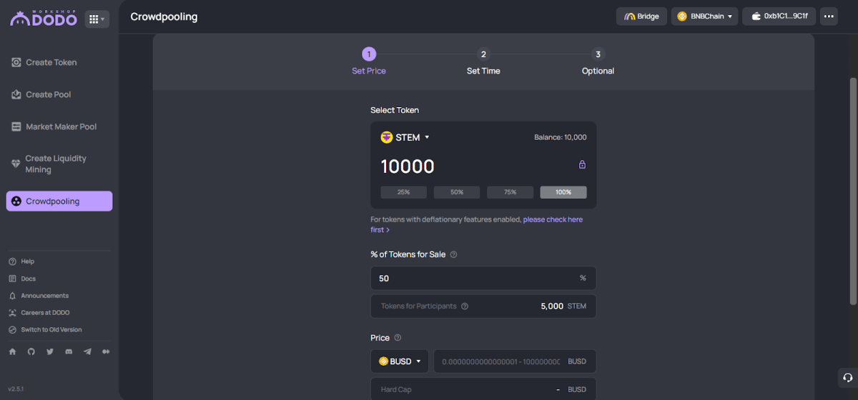Click the version label v2.5.1
Viewport: 858px width, 400px height.
tap(16, 389)
